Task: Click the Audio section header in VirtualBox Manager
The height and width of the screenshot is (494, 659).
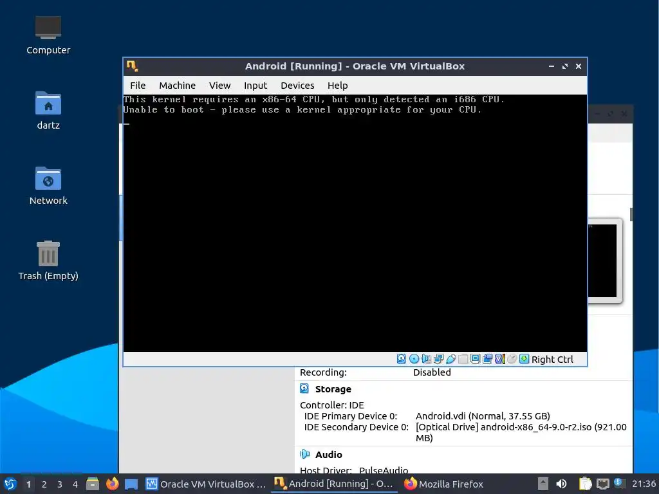Action: click(x=329, y=455)
